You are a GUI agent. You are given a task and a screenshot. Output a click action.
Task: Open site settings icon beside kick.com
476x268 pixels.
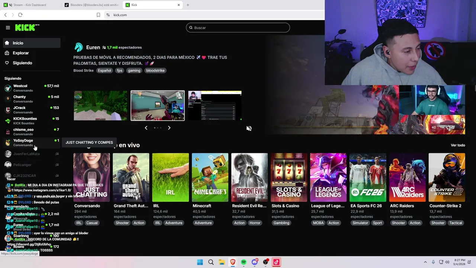[108, 15]
